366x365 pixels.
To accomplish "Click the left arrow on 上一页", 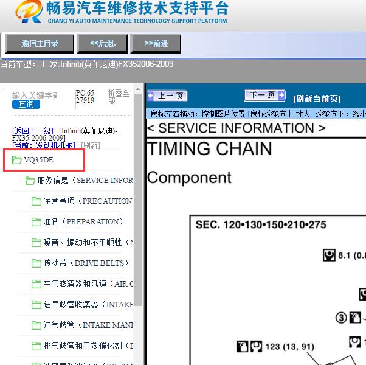I will coord(150,96).
